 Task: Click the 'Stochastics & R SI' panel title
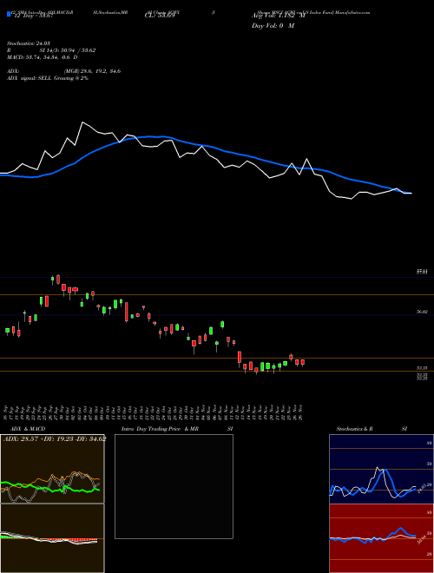tap(372, 429)
